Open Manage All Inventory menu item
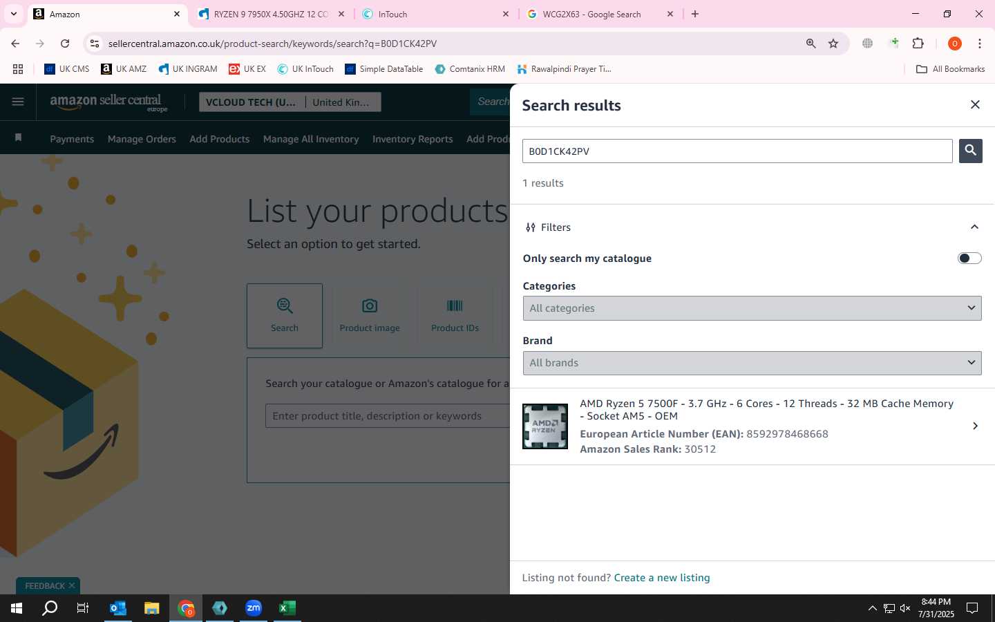995x622 pixels. coord(311,139)
